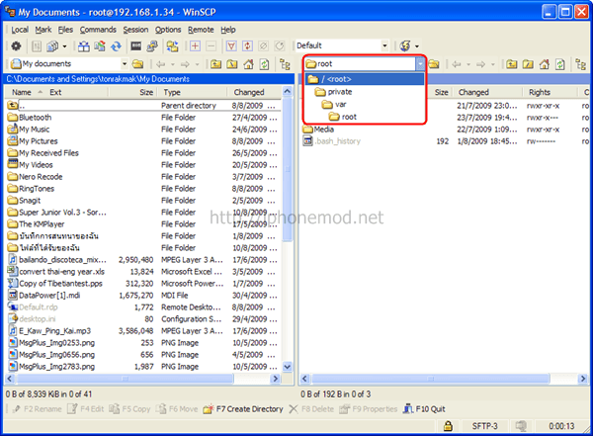The height and width of the screenshot is (436, 593).
Task: Click the New Session lightning globe icon
Action: click(x=405, y=46)
